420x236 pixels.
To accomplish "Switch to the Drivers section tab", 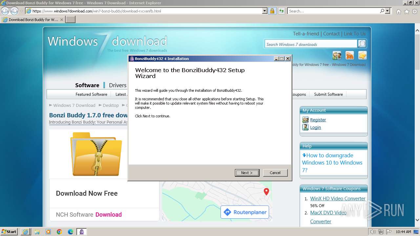I will point(118,85).
